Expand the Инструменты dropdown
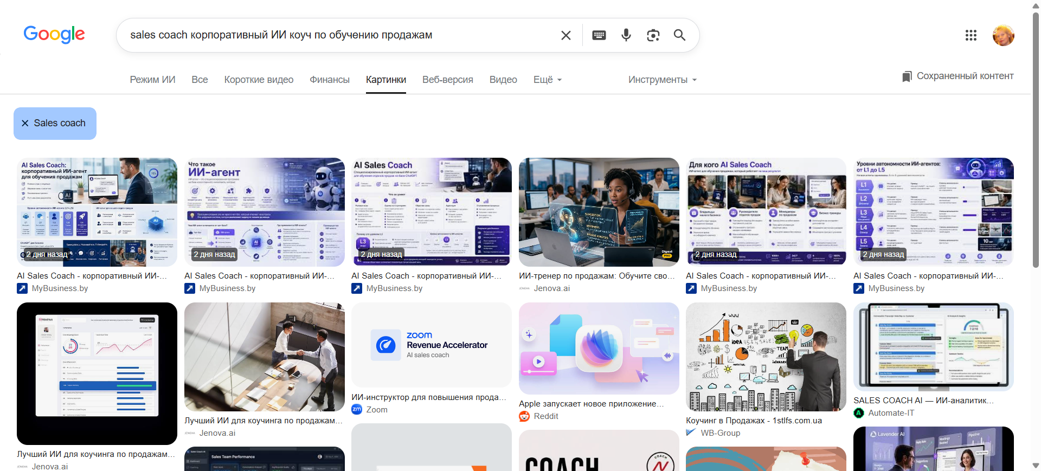Viewport: 1041px width, 471px height. point(663,80)
